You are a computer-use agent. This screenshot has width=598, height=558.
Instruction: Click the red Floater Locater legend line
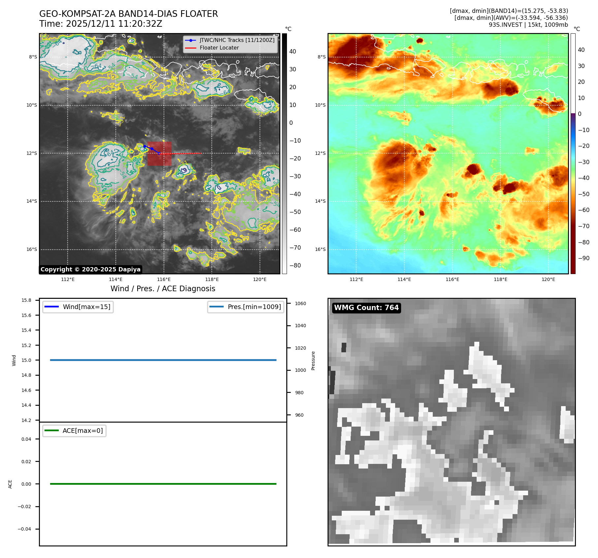tap(191, 48)
